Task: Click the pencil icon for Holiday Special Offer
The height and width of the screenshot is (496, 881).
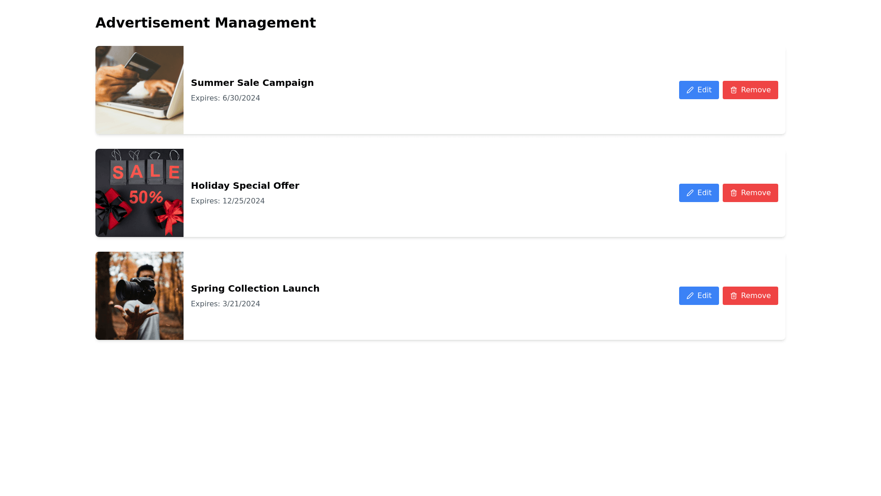Action: point(690,193)
